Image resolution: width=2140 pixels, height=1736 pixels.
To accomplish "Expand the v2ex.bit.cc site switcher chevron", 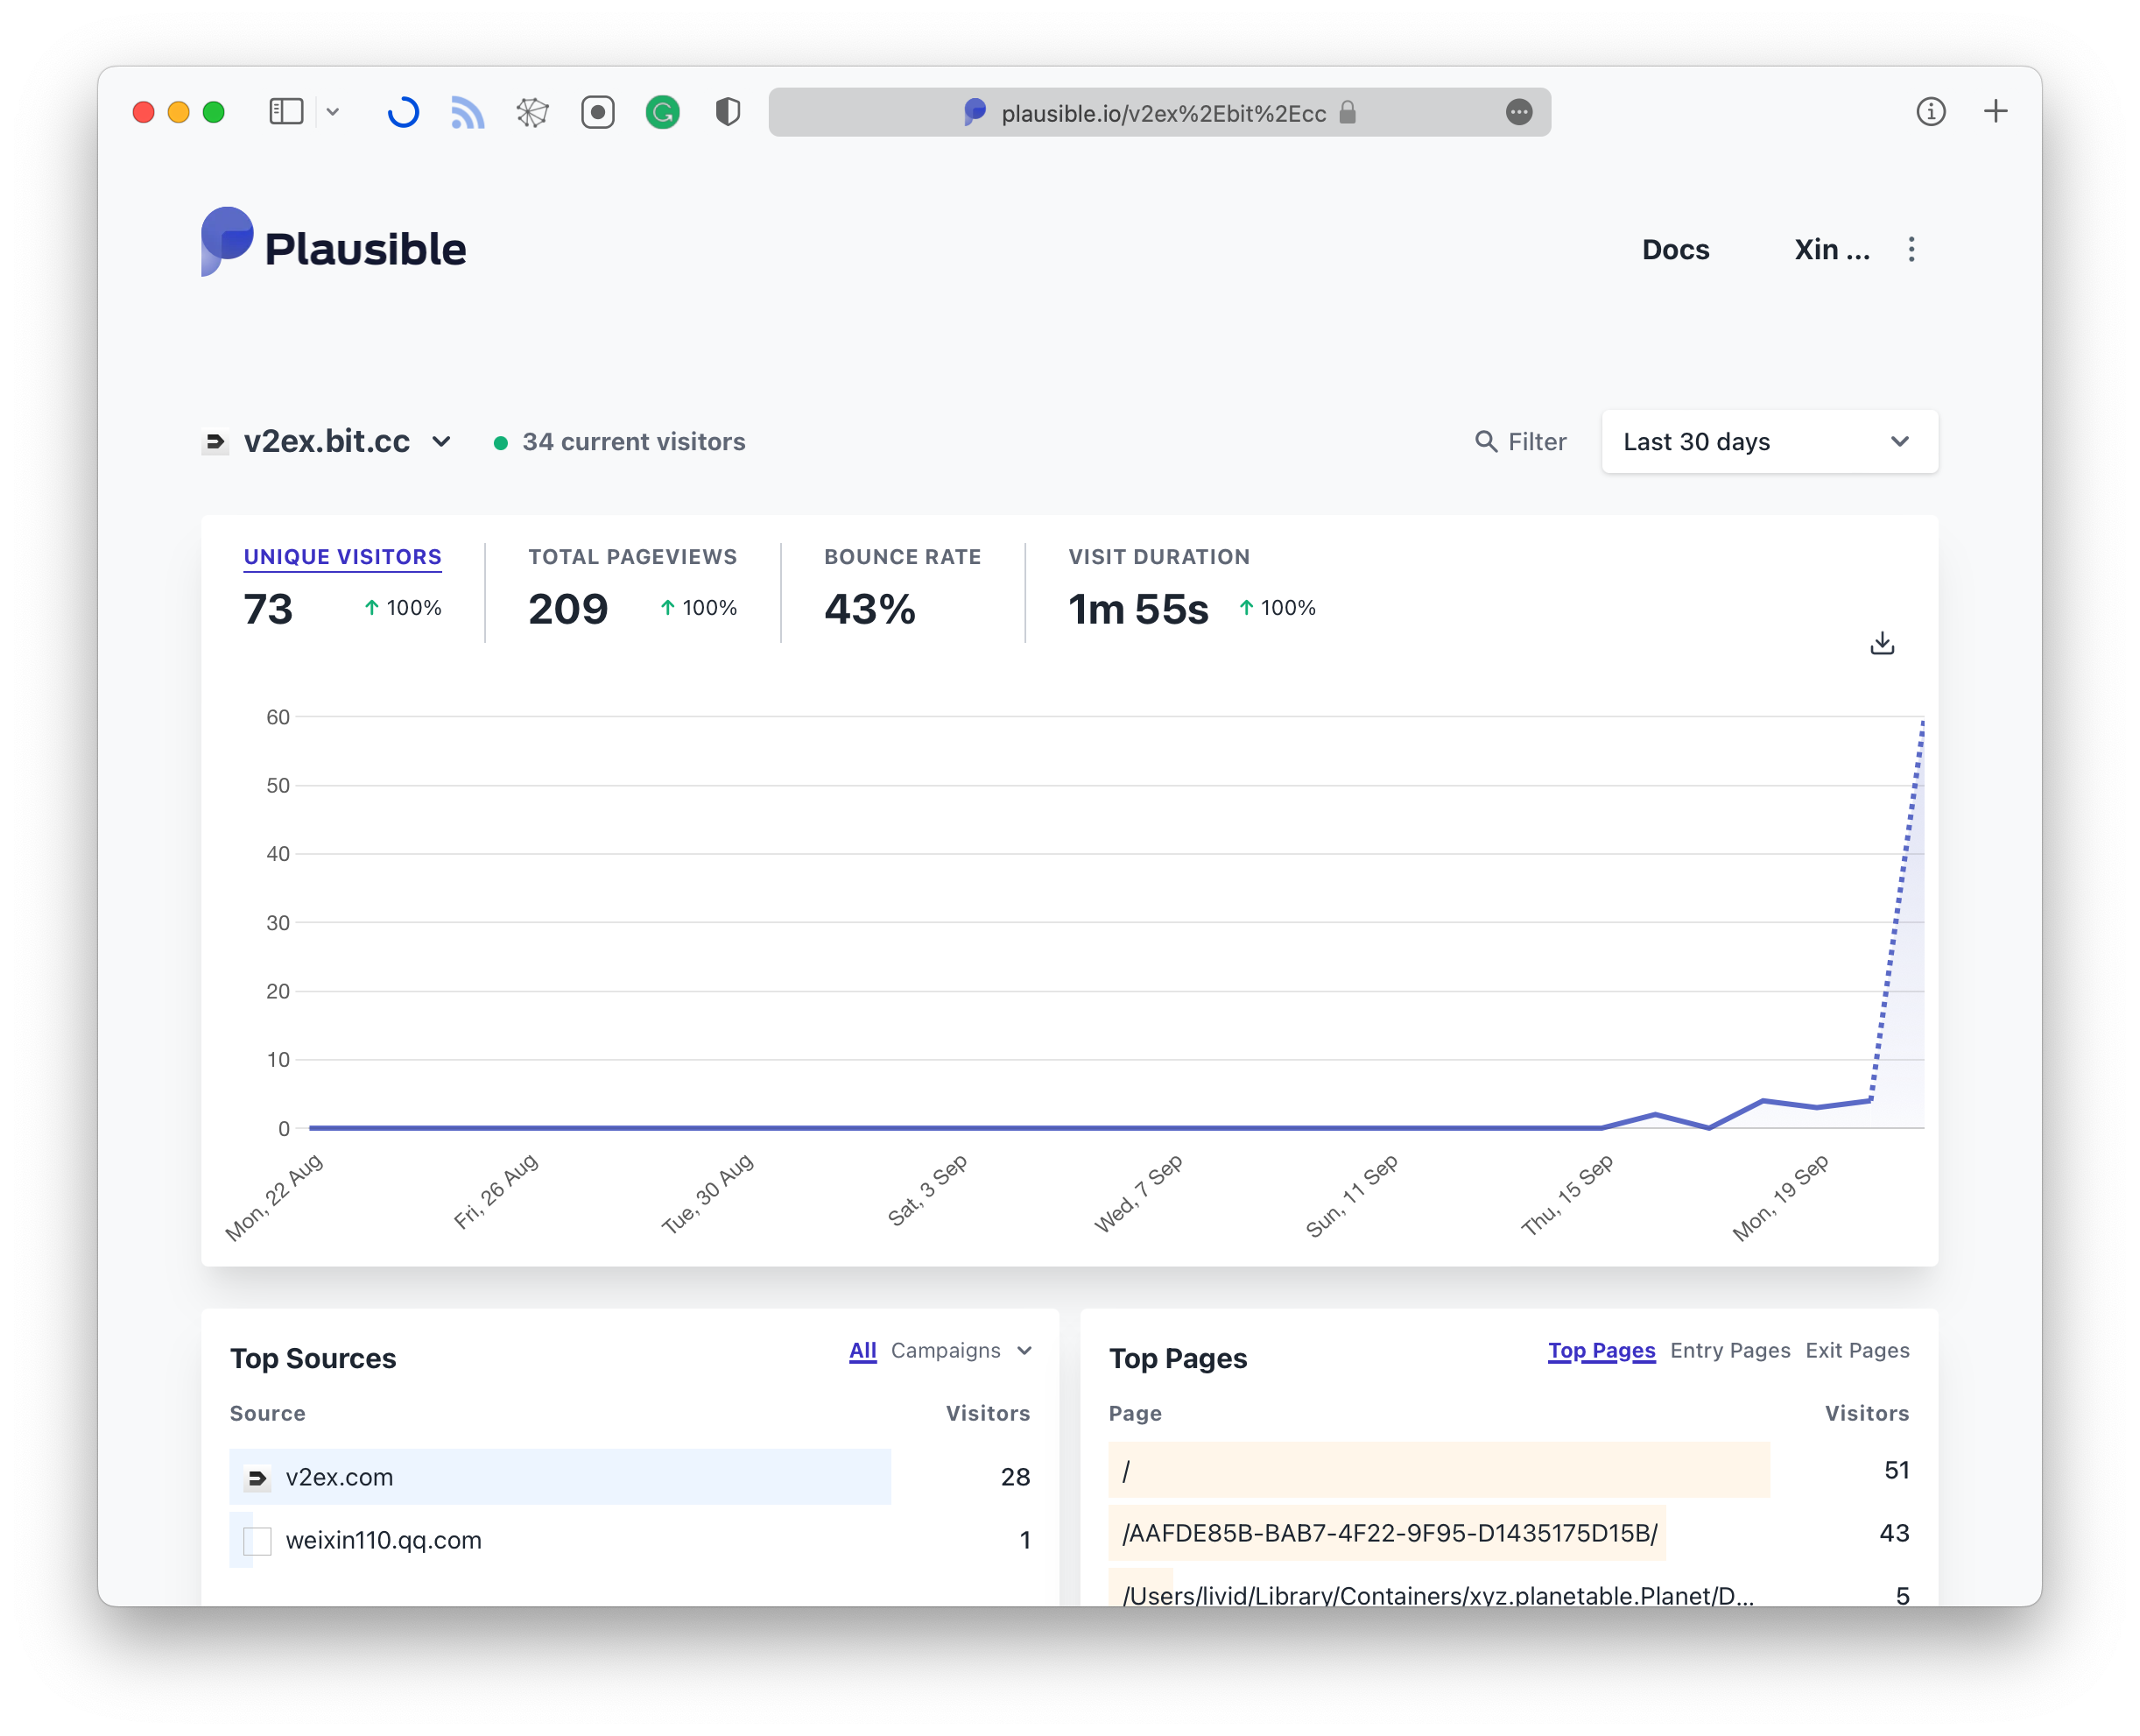I will pyautogui.click(x=440, y=441).
